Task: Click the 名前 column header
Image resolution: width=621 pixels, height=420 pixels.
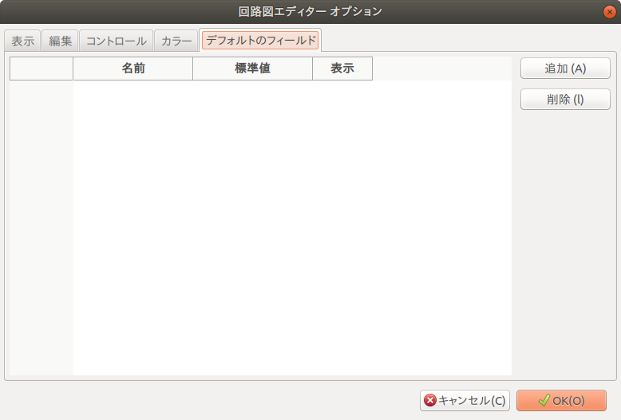Action: tap(133, 69)
